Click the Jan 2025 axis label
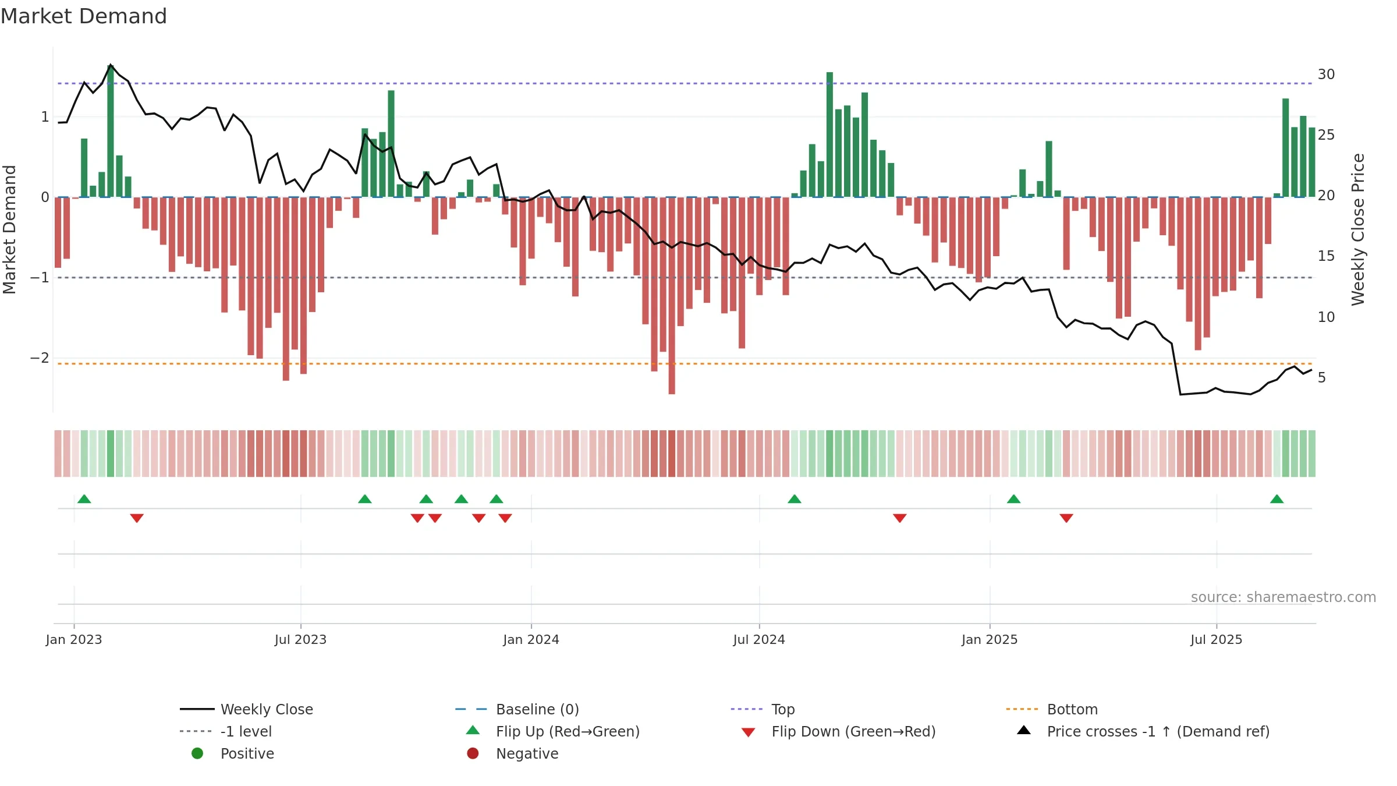1397x786 pixels. coord(990,639)
